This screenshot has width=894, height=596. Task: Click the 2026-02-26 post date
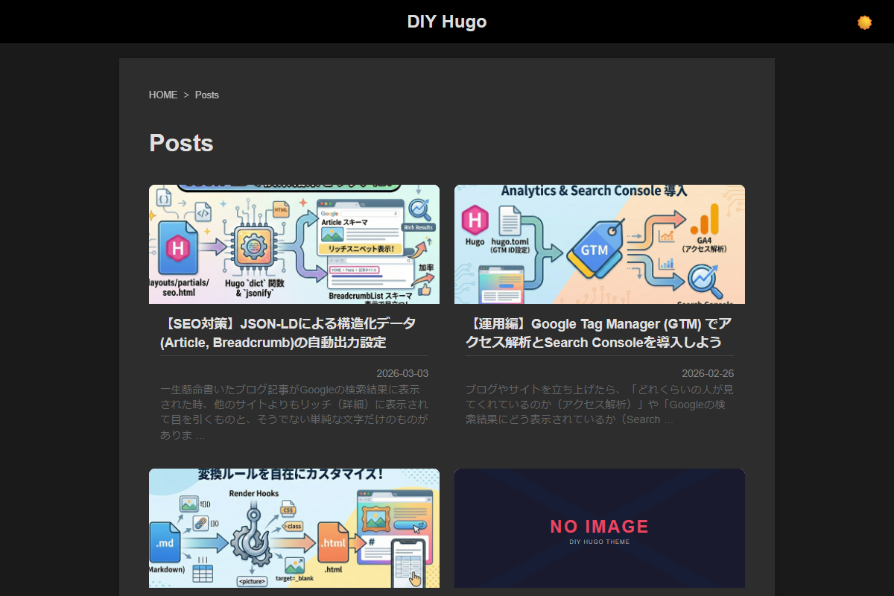coord(707,374)
